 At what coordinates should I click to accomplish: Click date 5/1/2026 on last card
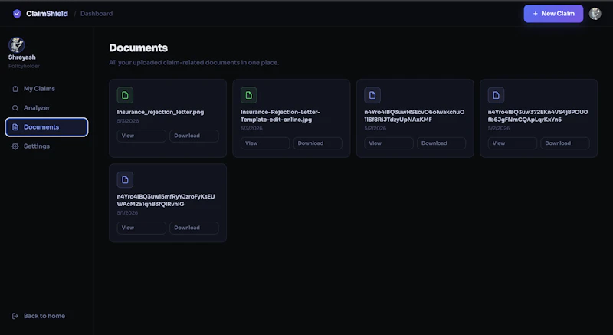127,212
